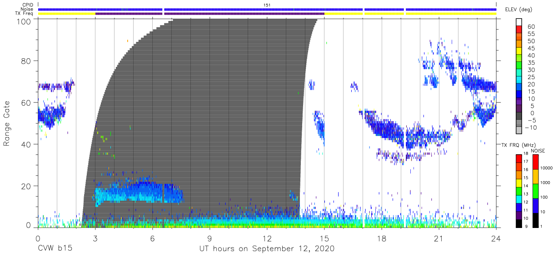Click the '40' tick on the Range Gate axis

(x=26, y=144)
